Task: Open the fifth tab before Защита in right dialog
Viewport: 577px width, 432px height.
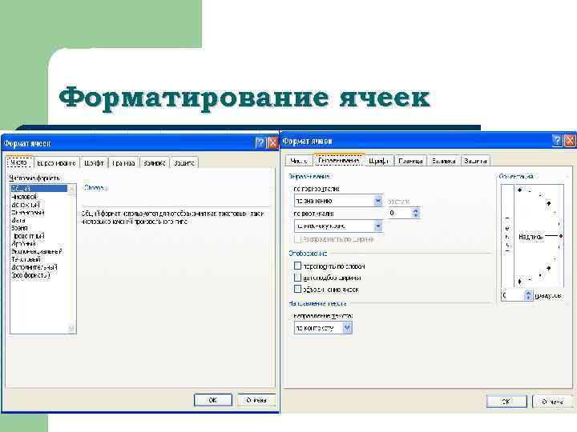Action: (x=298, y=161)
